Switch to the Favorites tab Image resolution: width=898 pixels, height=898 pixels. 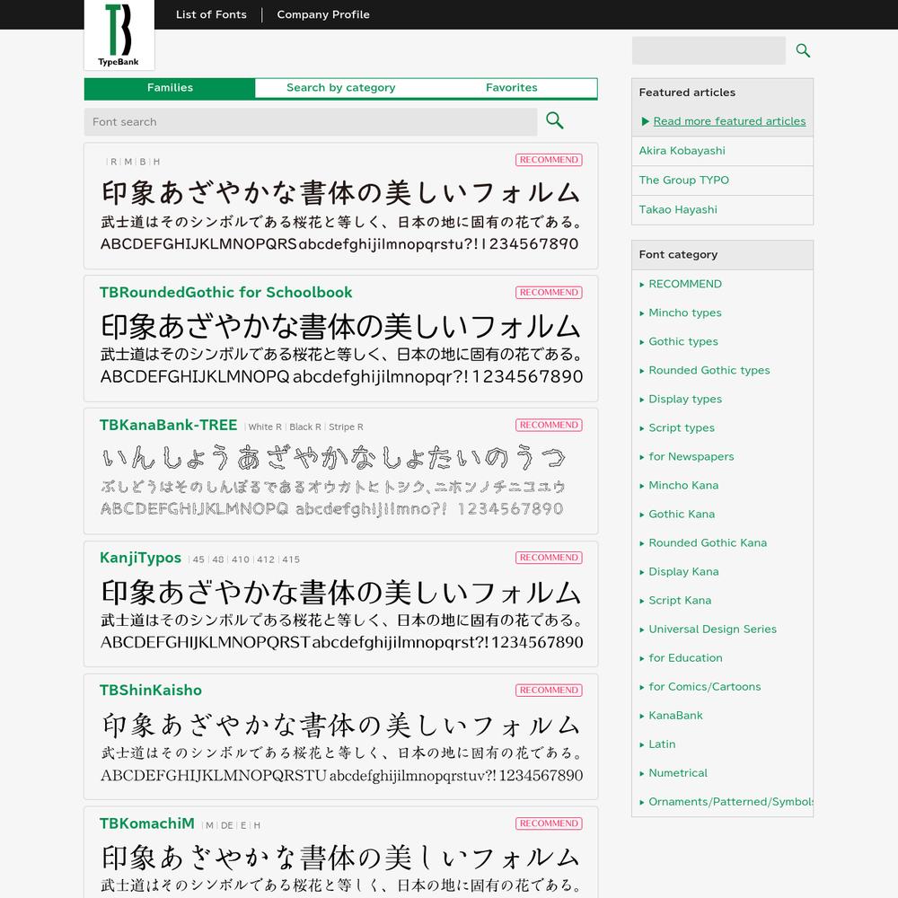coord(512,88)
